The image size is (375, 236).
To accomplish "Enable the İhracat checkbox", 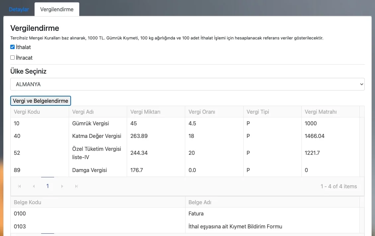I will 13,58.
